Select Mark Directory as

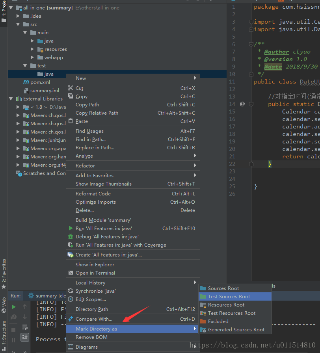pyautogui.click(x=132, y=329)
